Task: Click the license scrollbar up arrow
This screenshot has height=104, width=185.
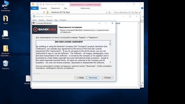Action: 110,42
